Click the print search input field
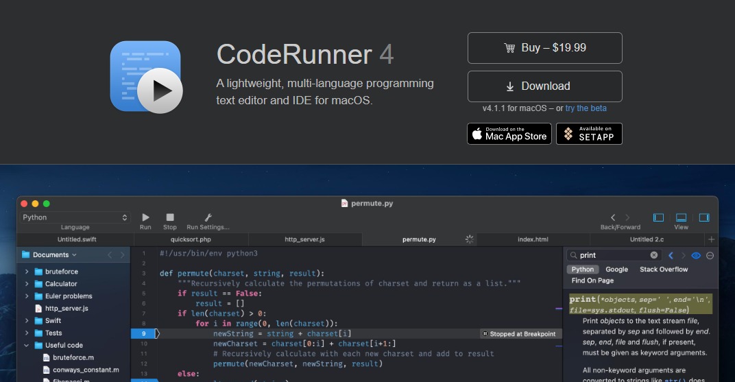This screenshot has height=382, width=735. (613, 255)
